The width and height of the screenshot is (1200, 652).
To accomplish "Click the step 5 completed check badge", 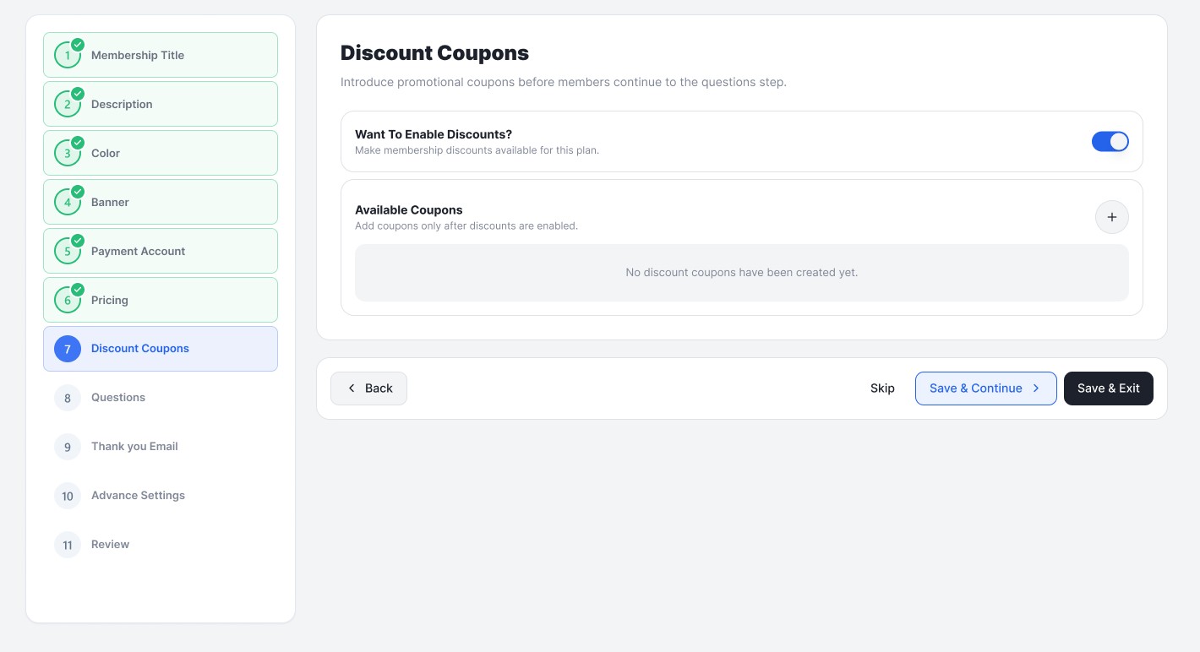I will (78, 241).
